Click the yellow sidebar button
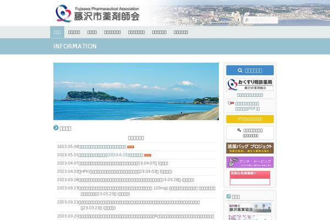 250,119
